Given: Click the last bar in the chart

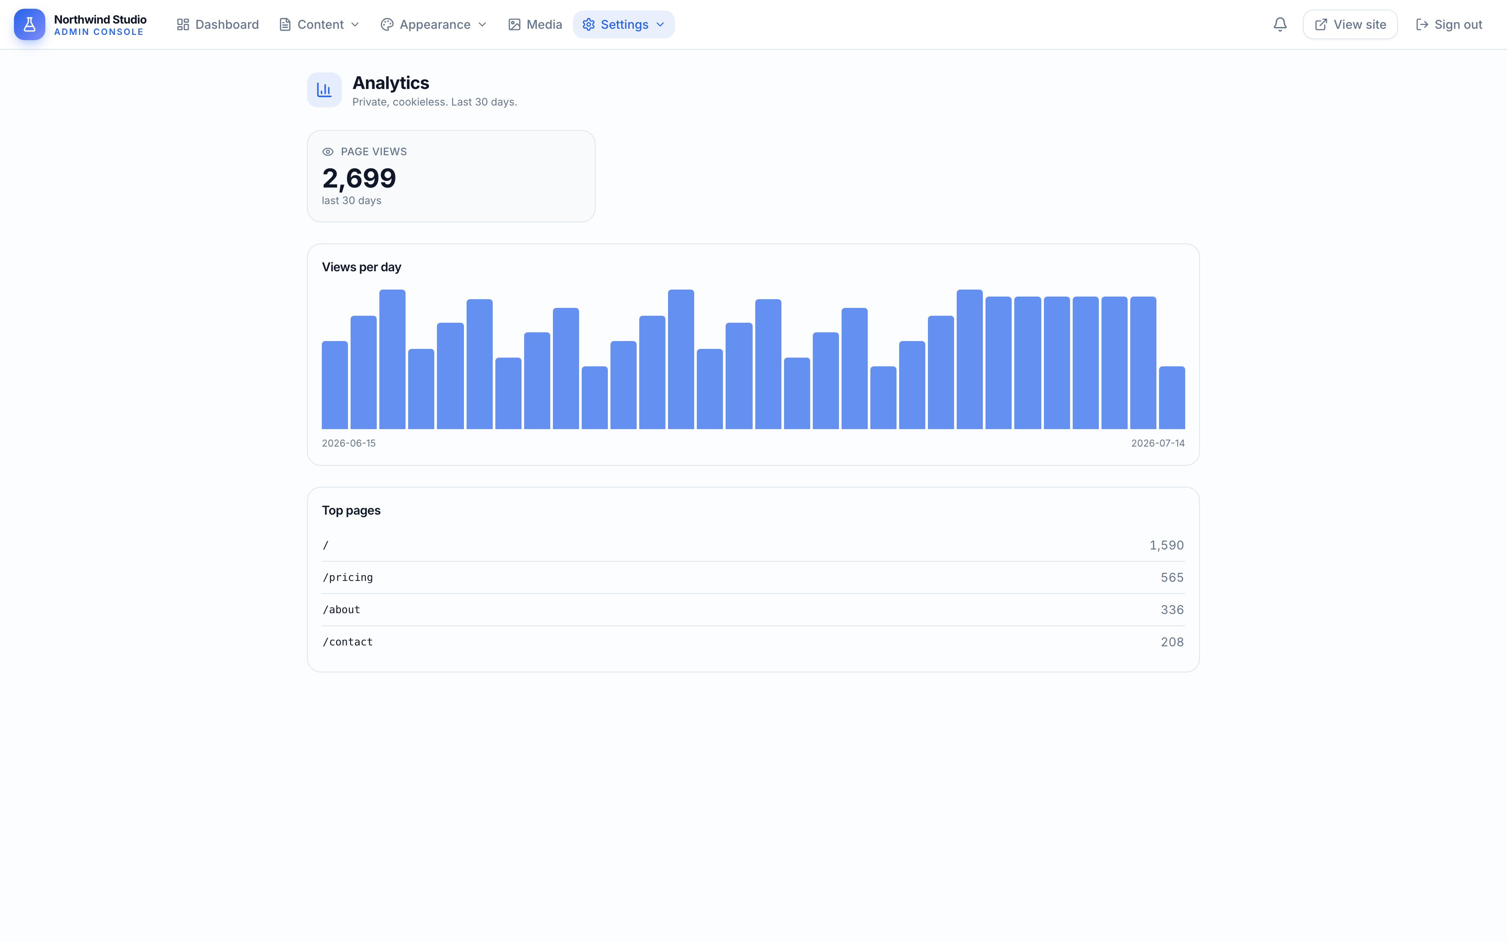Looking at the screenshot, I should point(1171,397).
